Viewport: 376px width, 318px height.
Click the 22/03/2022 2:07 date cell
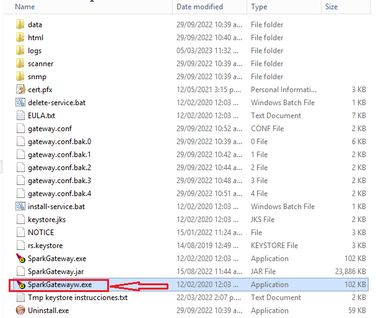[209, 298]
